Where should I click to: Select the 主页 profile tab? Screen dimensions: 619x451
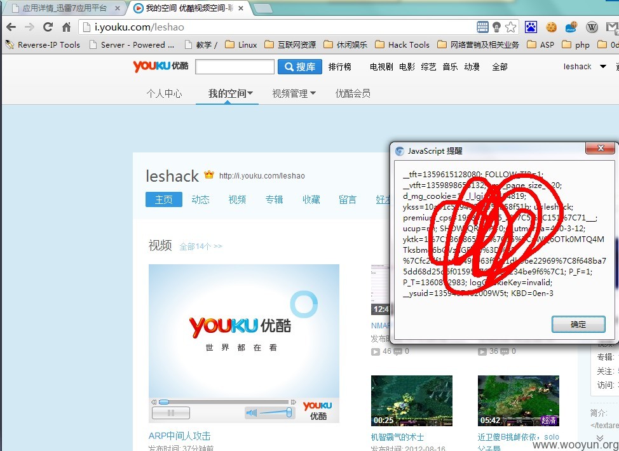(x=164, y=199)
